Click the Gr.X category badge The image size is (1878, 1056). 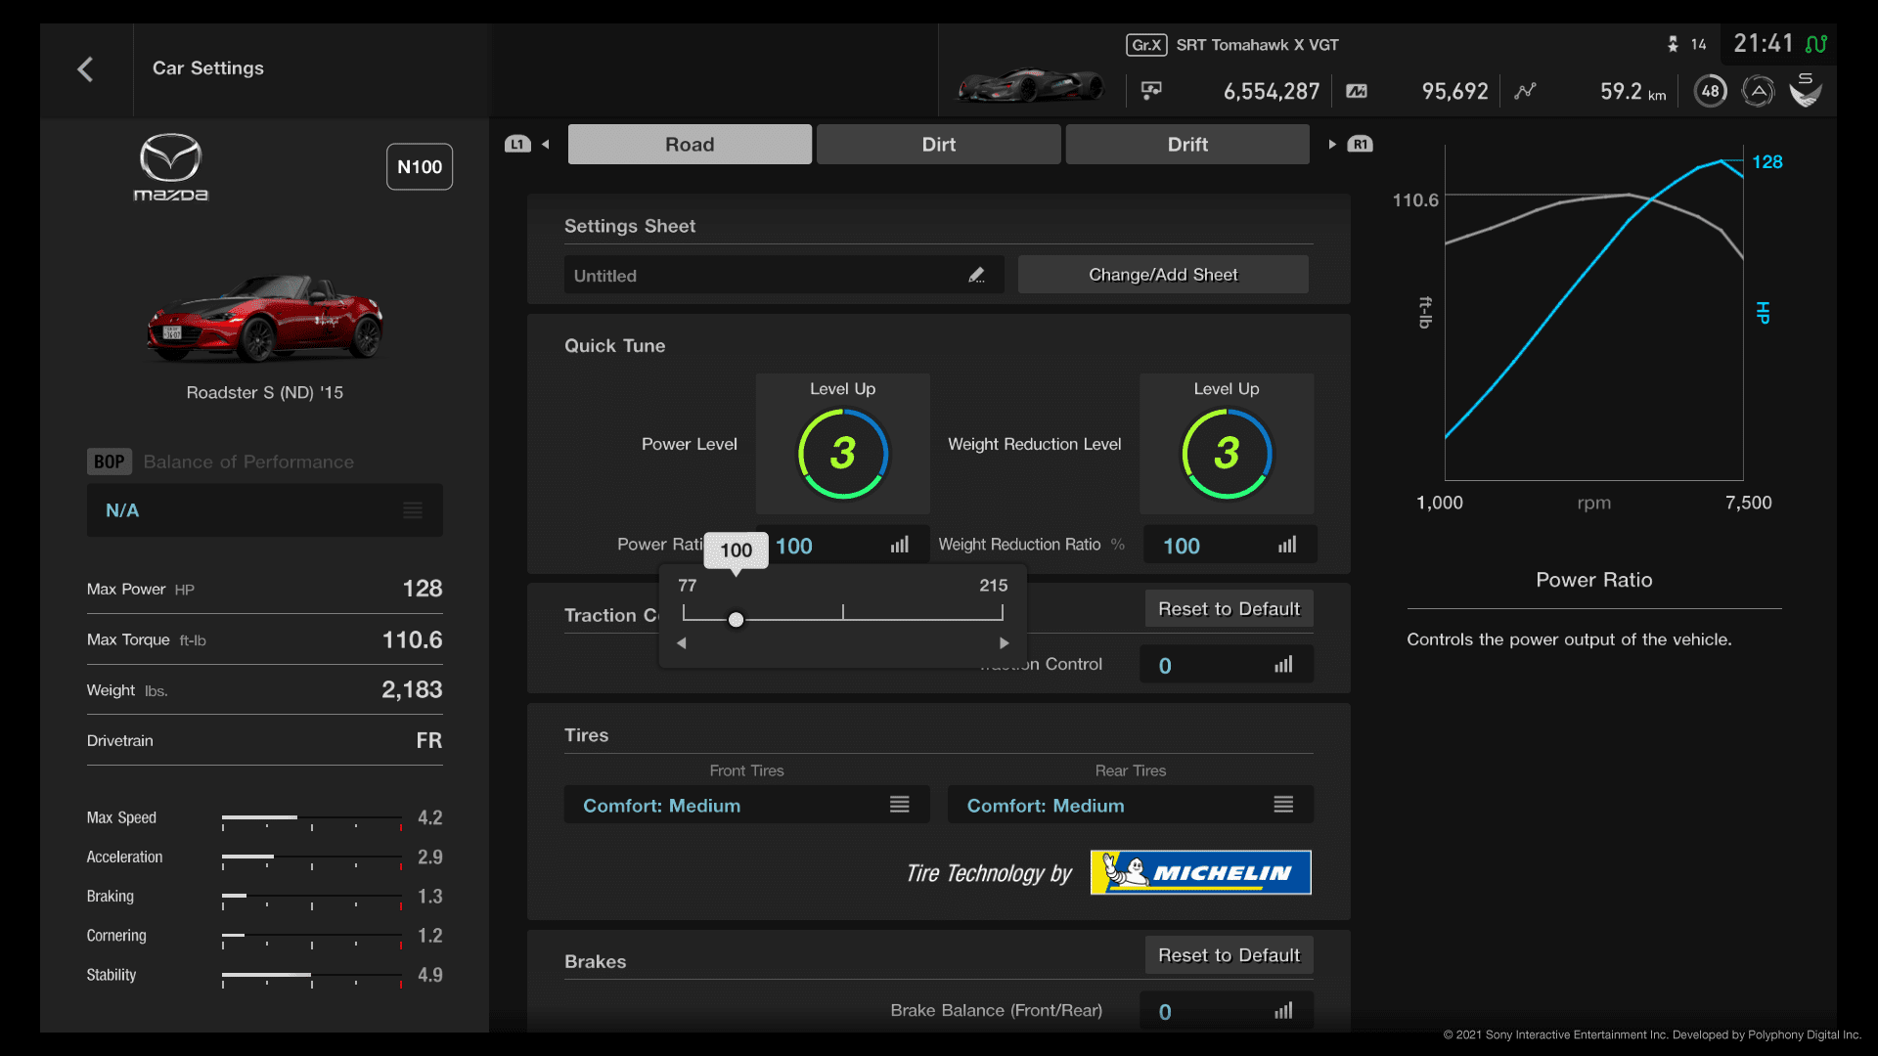(1146, 45)
